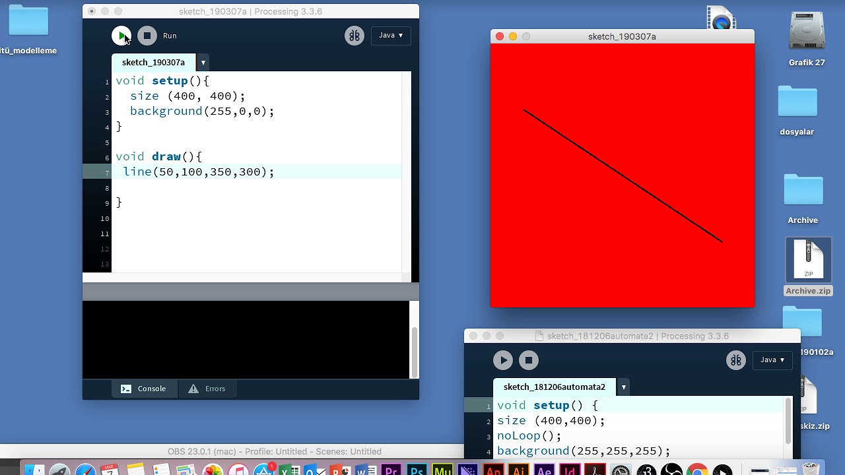Open Illustrator from Dock
The image size is (845, 475).
(x=519, y=469)
